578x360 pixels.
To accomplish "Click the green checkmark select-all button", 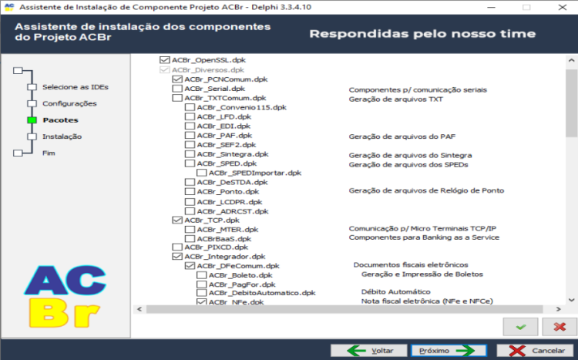I will coord(520,326).
